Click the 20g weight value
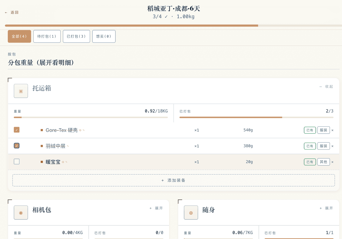This screenshot has width=342, height=239. (x=249, y=162)
